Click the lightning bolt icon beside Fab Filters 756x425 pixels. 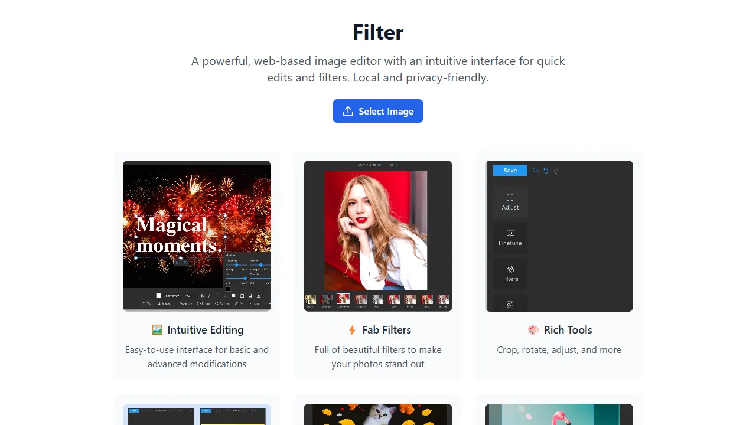pyautogui.click(x=352, y=330)
